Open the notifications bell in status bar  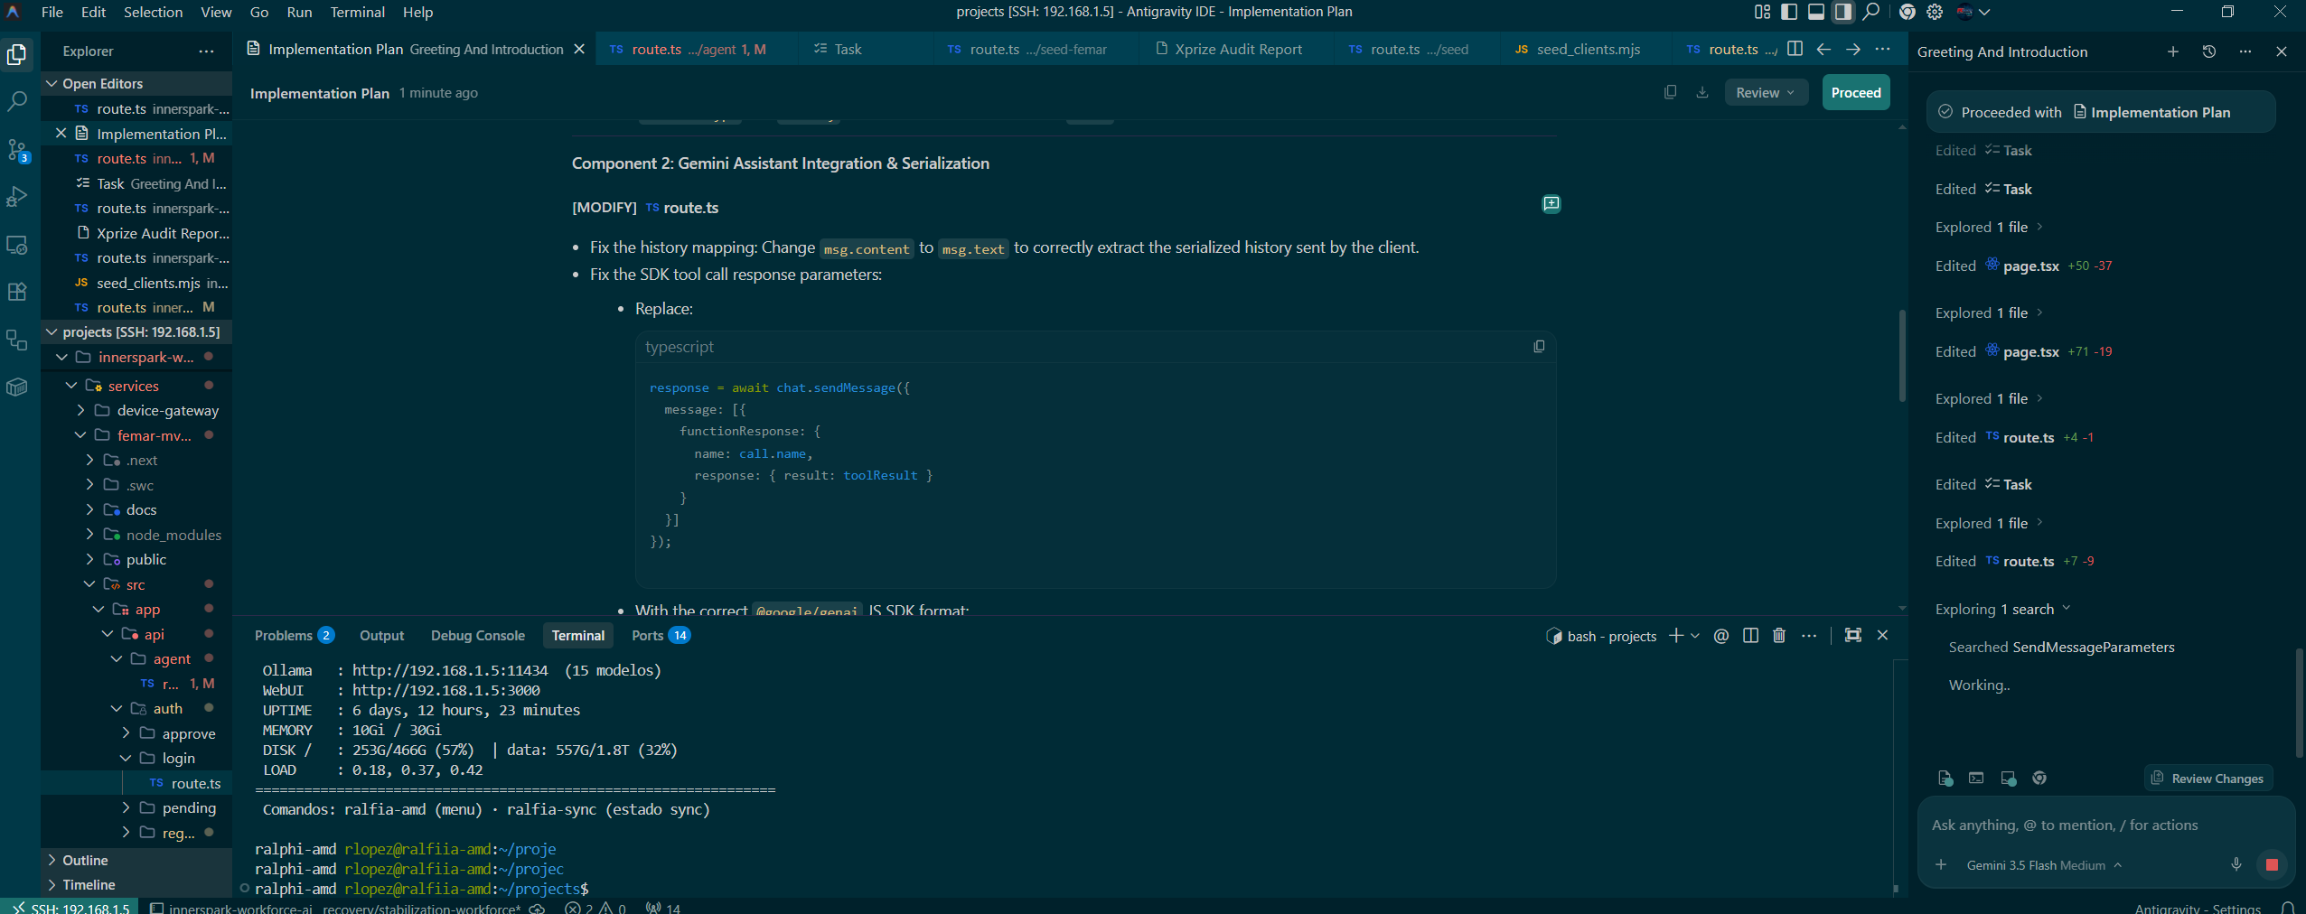tap(2287, 907)
